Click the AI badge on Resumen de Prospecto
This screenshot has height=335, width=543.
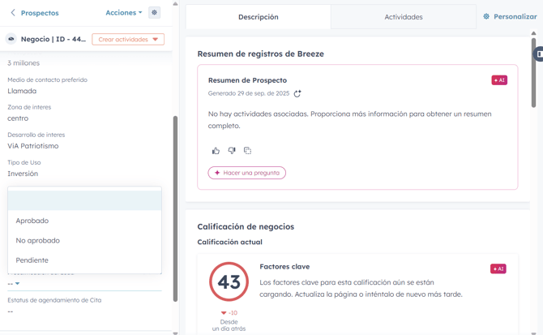point(499,80)
